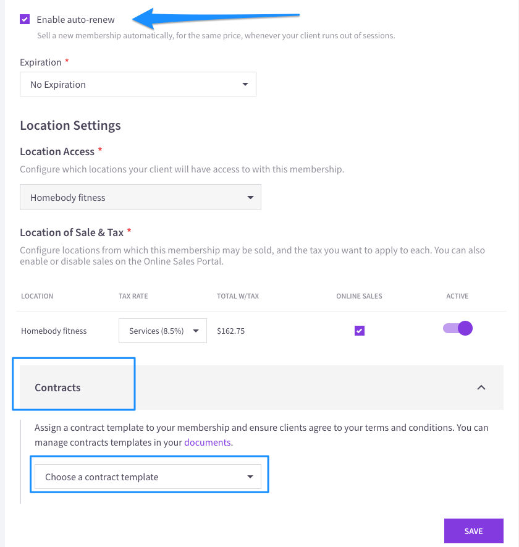Open the No Expiration dropdown
This screenshot has width=519, height=547.
point(138,84)
